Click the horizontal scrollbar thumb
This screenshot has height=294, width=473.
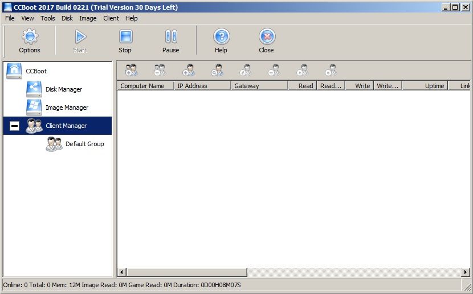click(x=186, y=272)
